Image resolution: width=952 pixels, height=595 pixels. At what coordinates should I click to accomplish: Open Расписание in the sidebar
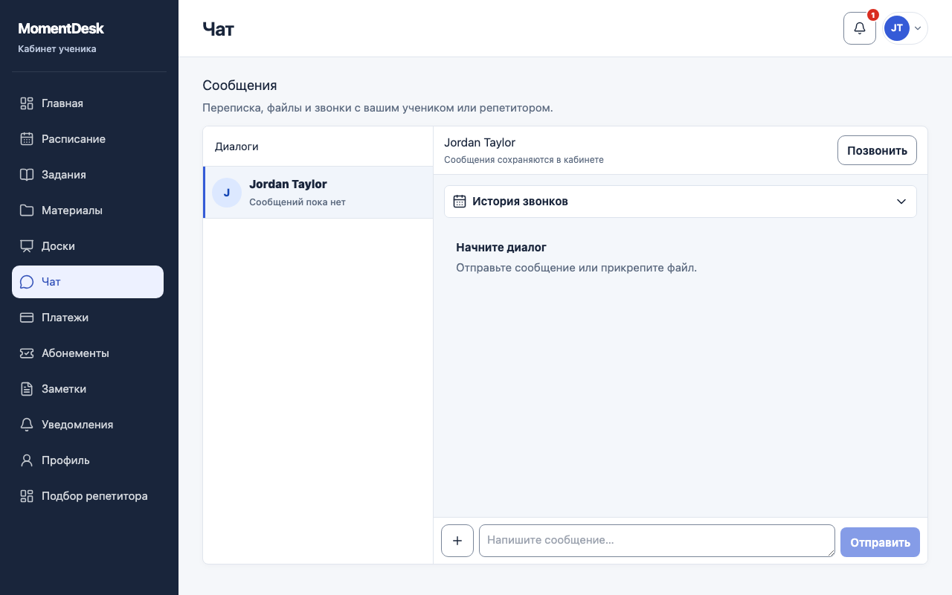point(88,139)
